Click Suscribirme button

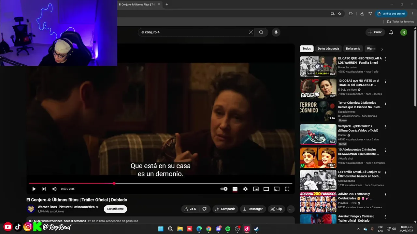115,209
